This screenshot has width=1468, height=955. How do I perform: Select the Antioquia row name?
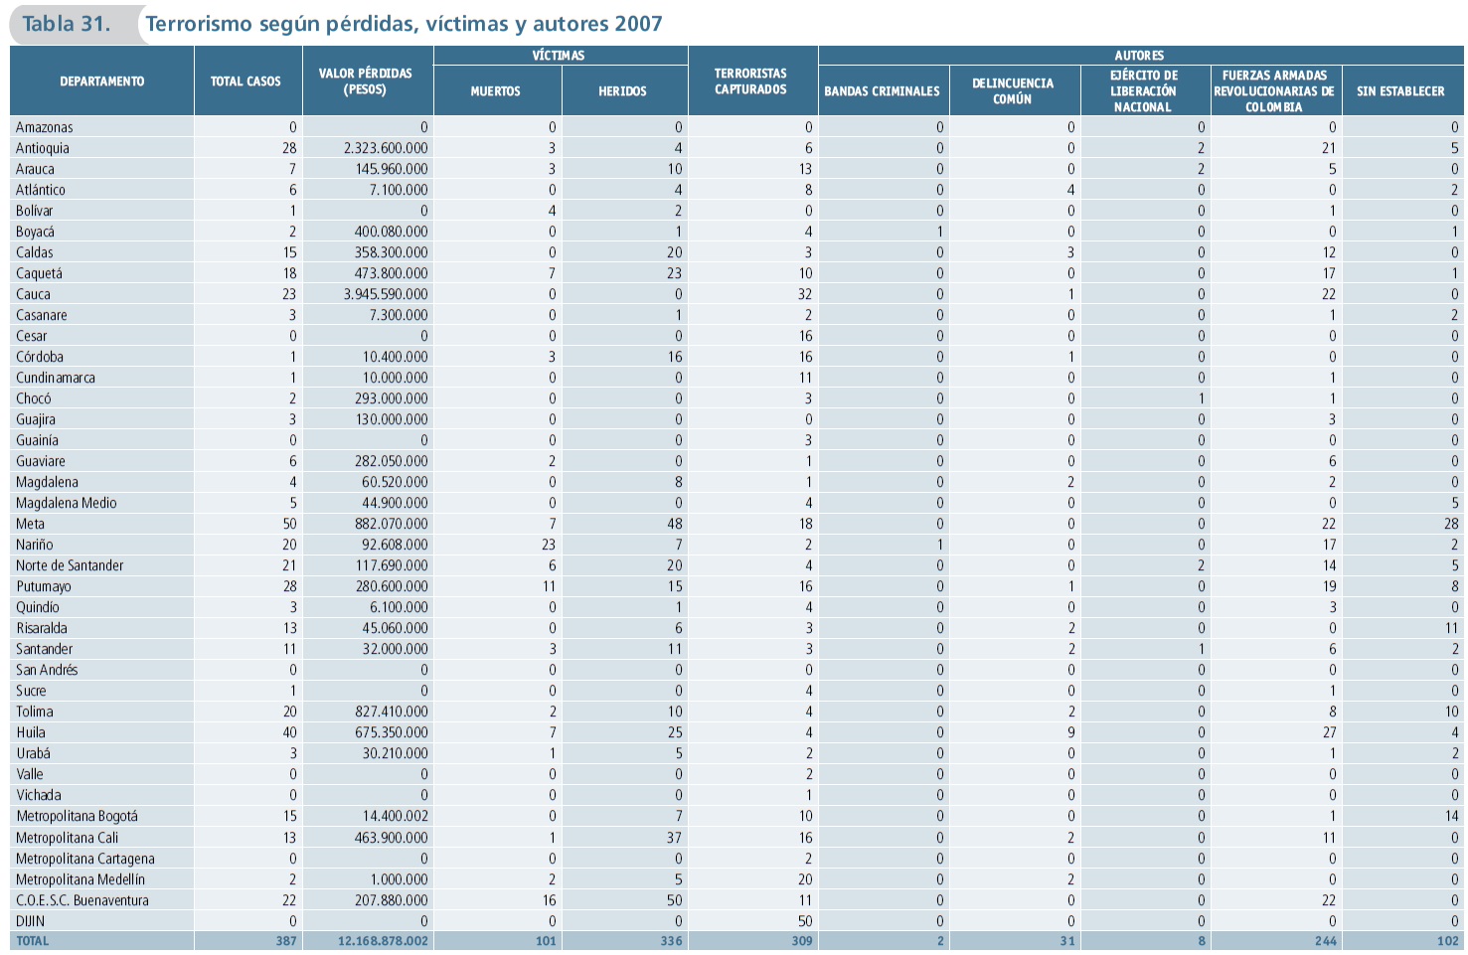tap(43, 148)
